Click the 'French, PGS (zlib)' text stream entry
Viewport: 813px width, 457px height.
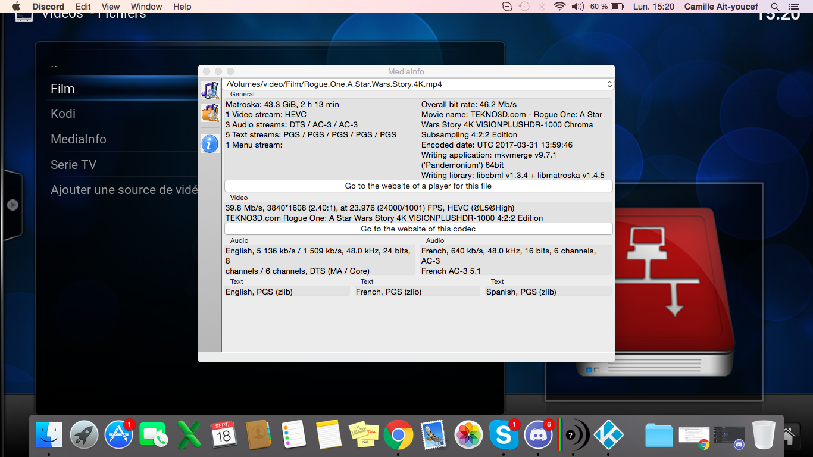point(389,292)
